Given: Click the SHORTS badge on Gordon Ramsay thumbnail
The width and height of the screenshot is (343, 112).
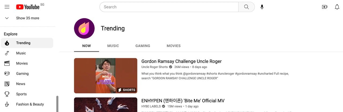Looking at the screenshot, I should point(127,90).
